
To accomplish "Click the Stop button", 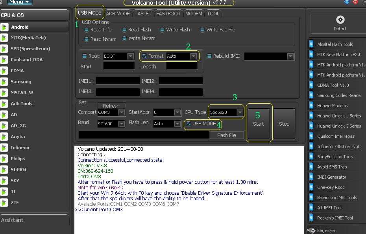I will (x=284, y=124).
